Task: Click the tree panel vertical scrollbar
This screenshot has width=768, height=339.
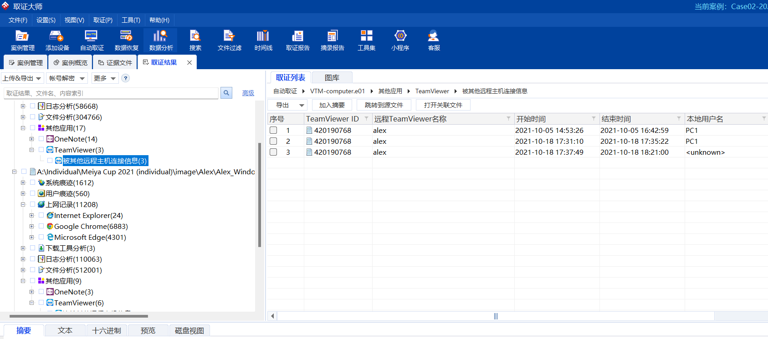Action: pyautogui.click(x=260, y=196)
